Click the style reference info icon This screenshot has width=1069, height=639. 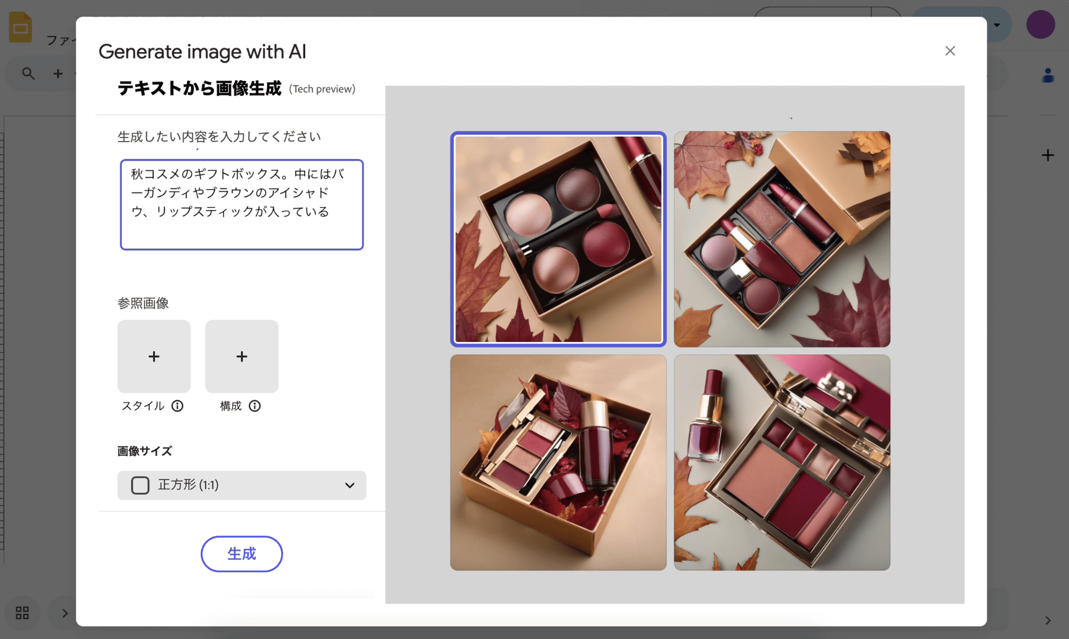pyautogui.click(x=178, y=406)
